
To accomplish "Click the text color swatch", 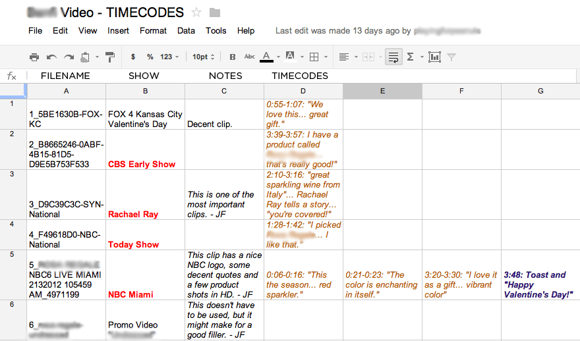I will coord(266,57).
